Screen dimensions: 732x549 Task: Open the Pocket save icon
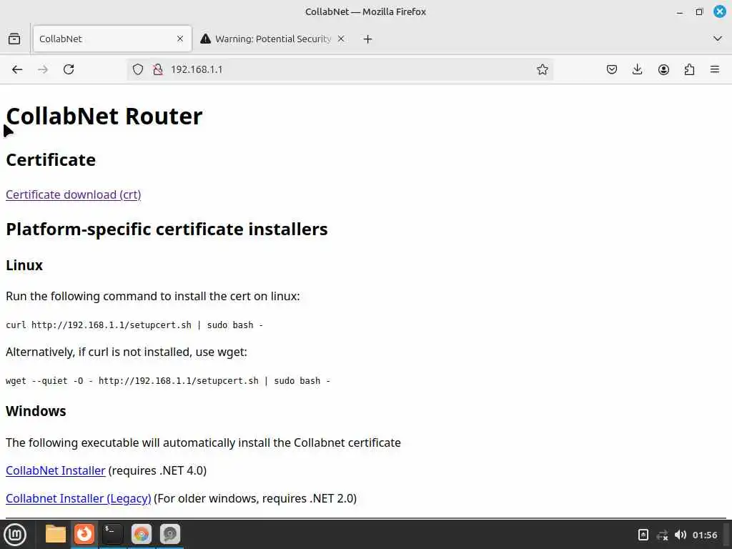coord(612,69)
